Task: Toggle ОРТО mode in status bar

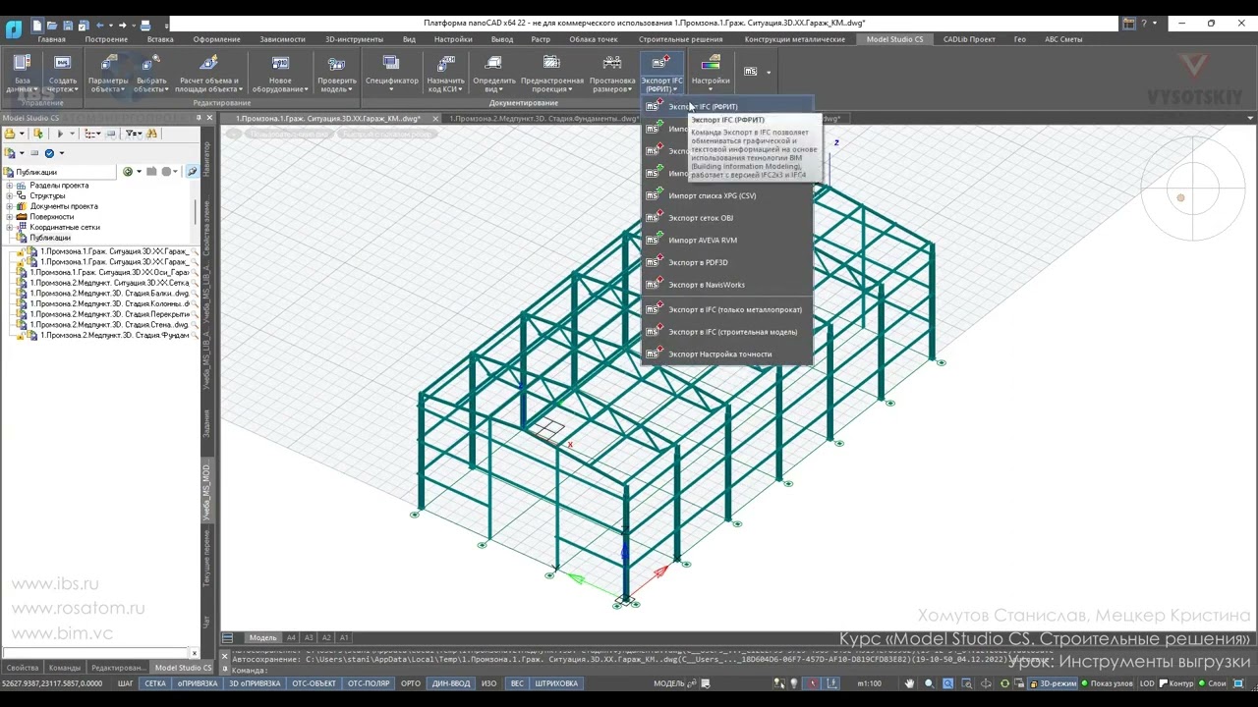Action: (x=411, y=683)
